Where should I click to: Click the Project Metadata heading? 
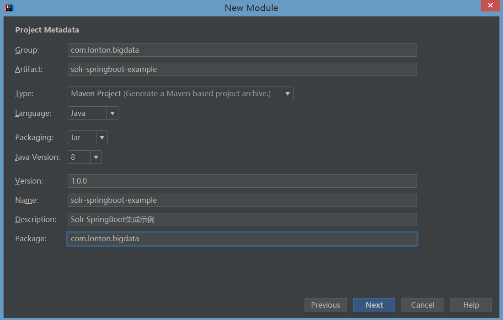click(x=47, y=30)
